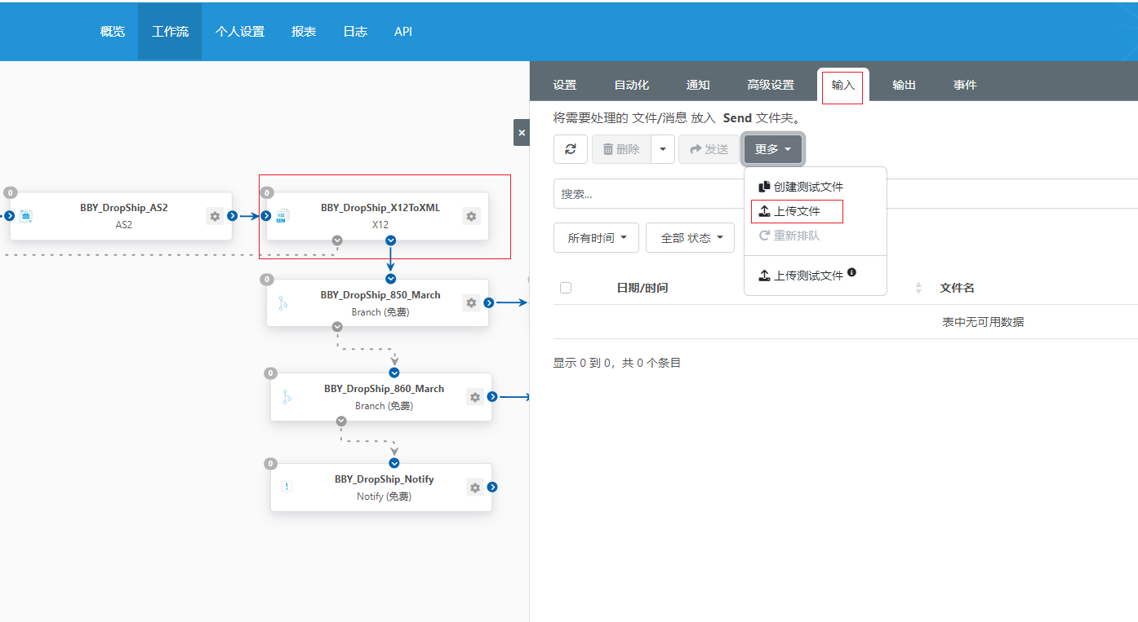Click the X12 connector type icon
The image size is (1138, 622).
pyautogui.click(x=282, y=216)
